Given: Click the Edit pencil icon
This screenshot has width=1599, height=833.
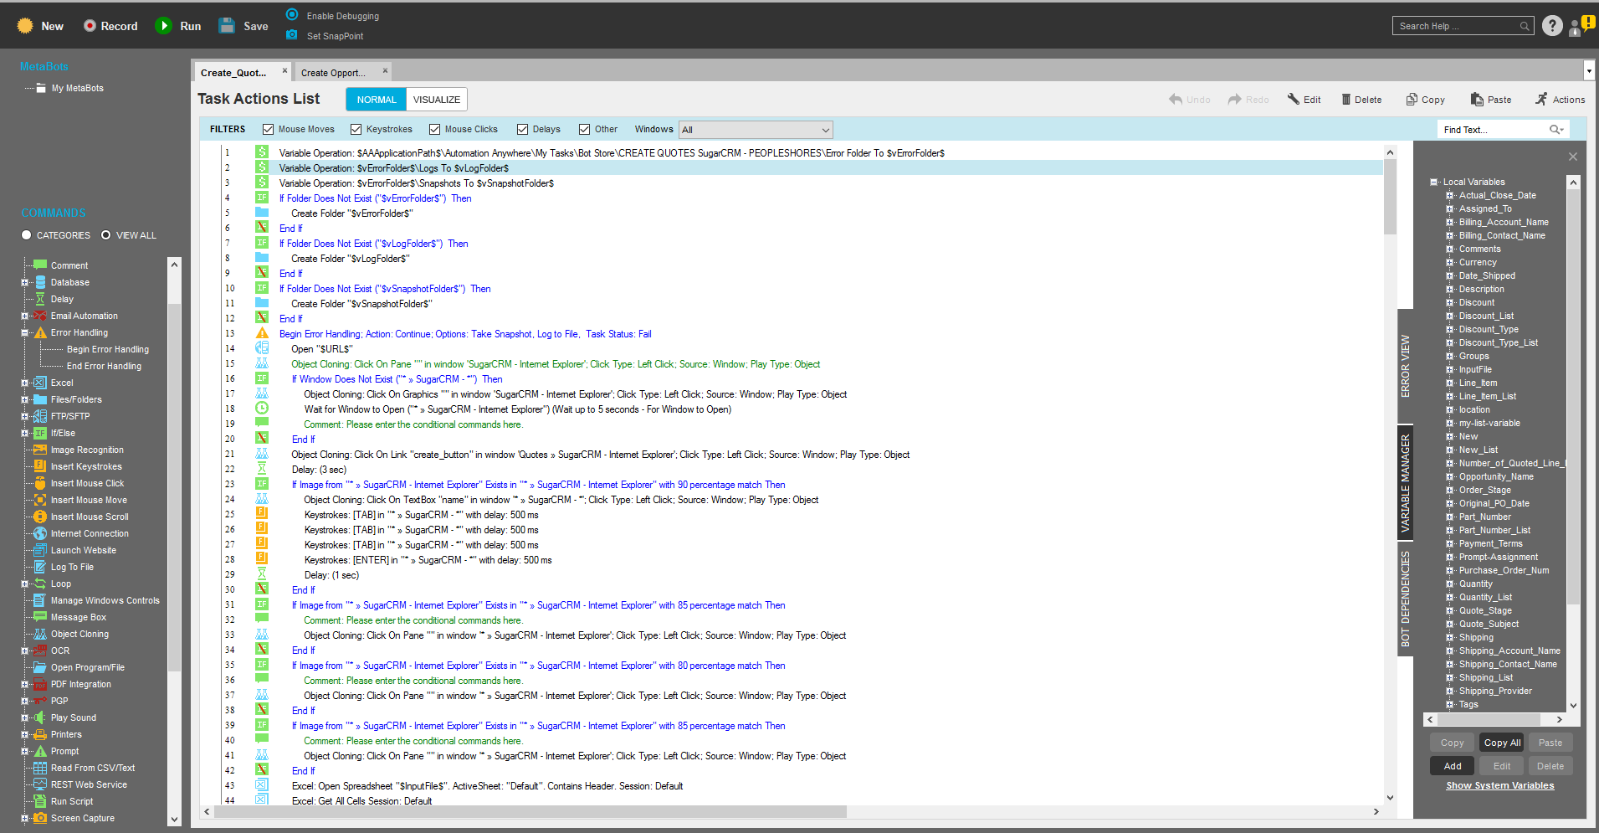Looking at the screenshot, I should point(1294,100).
